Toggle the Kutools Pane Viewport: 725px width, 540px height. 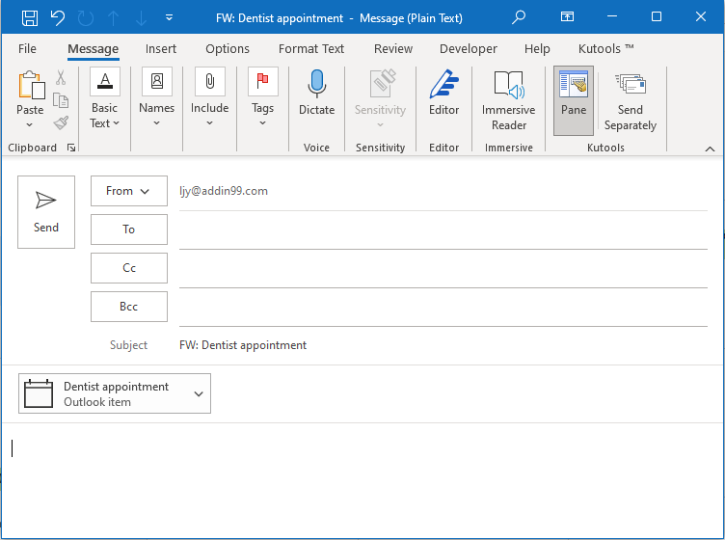(574, 101)
